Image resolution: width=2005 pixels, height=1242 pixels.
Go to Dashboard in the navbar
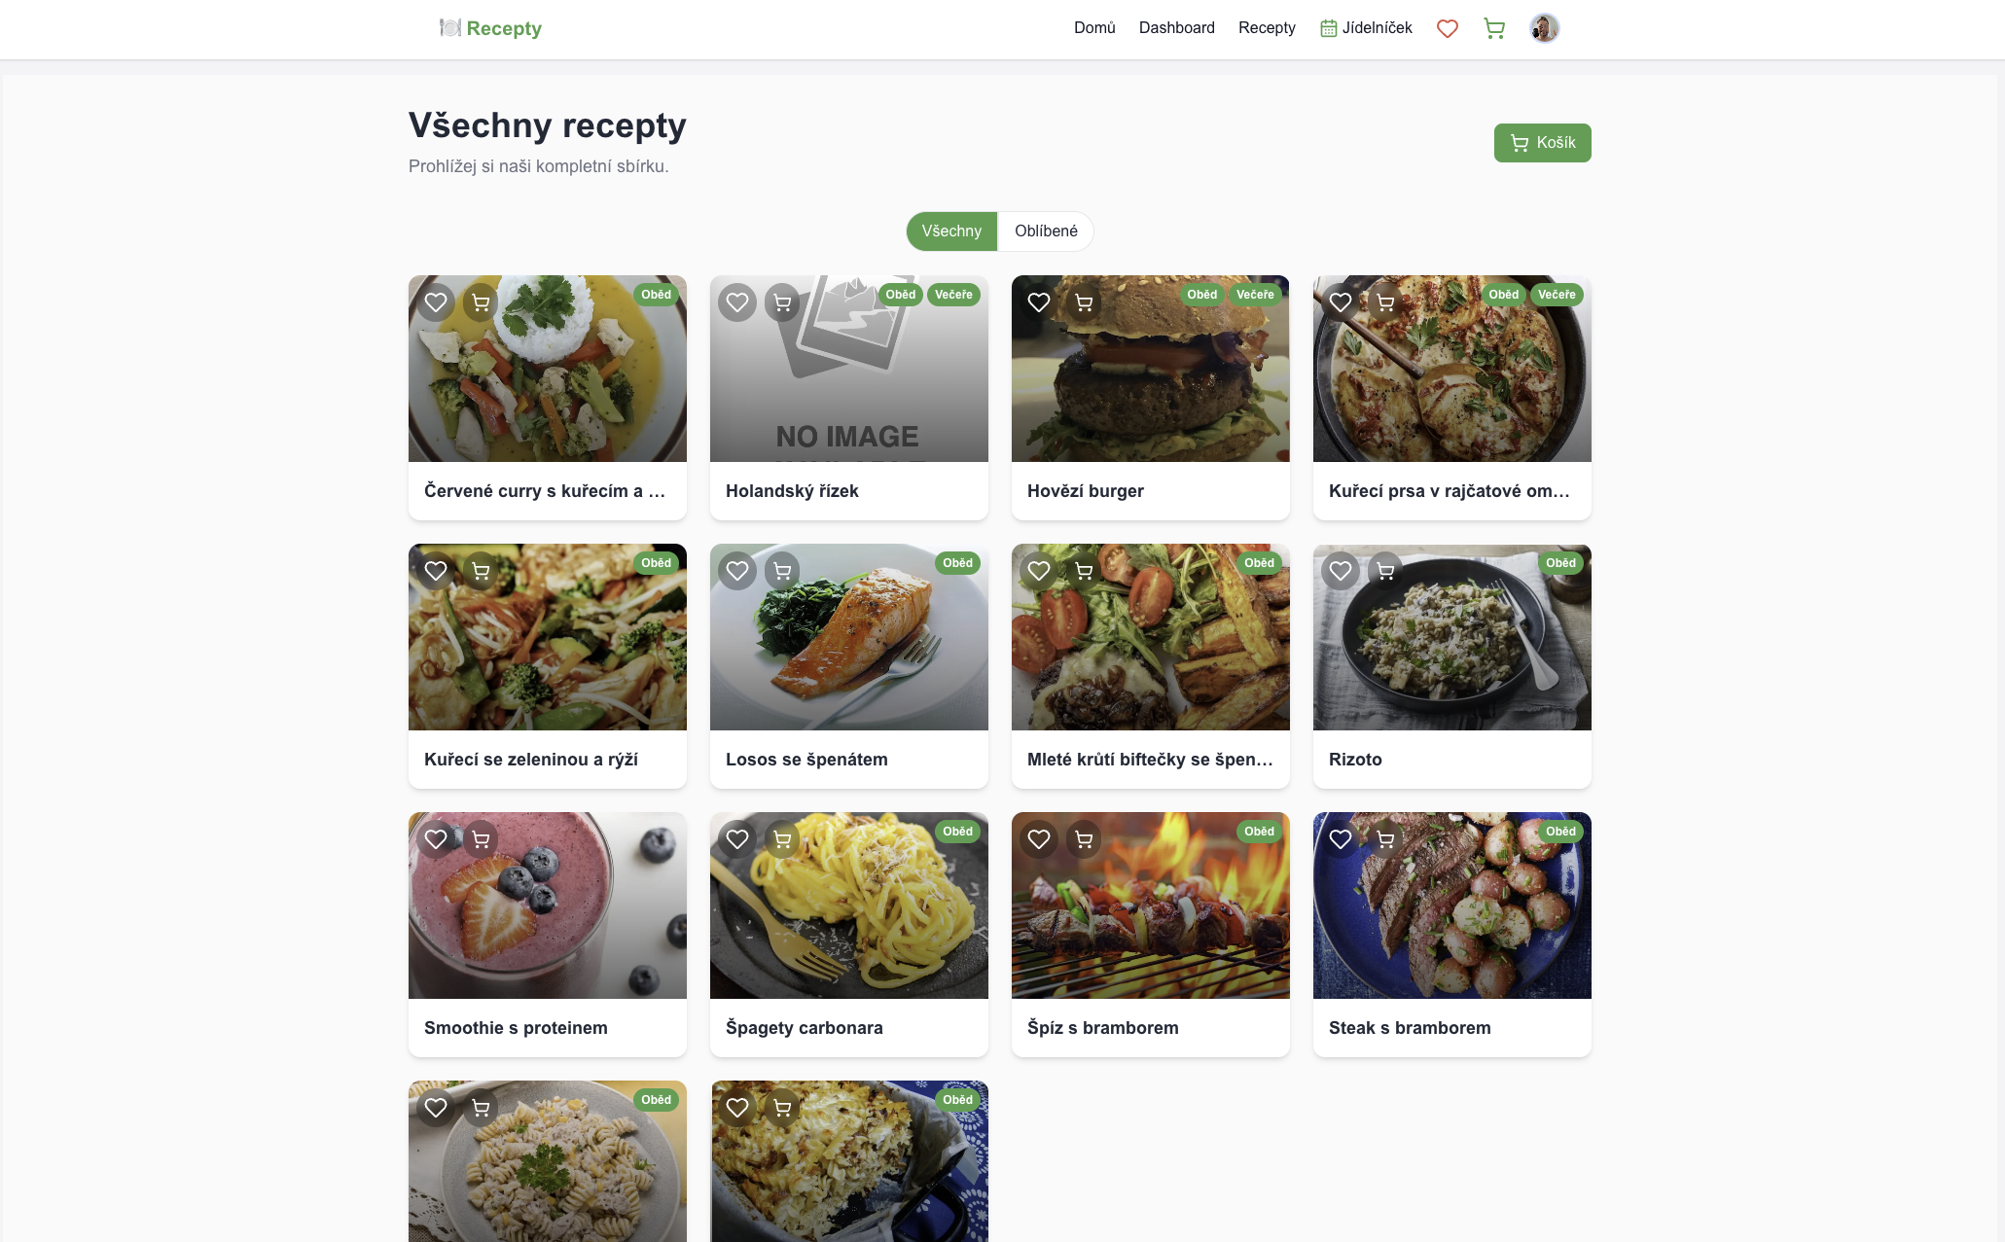click(x=1176, y=28)
